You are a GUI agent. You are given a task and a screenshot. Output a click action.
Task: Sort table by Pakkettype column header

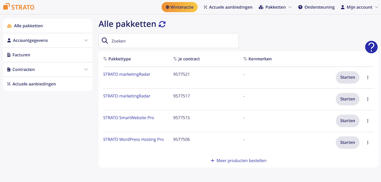(117, 59)
